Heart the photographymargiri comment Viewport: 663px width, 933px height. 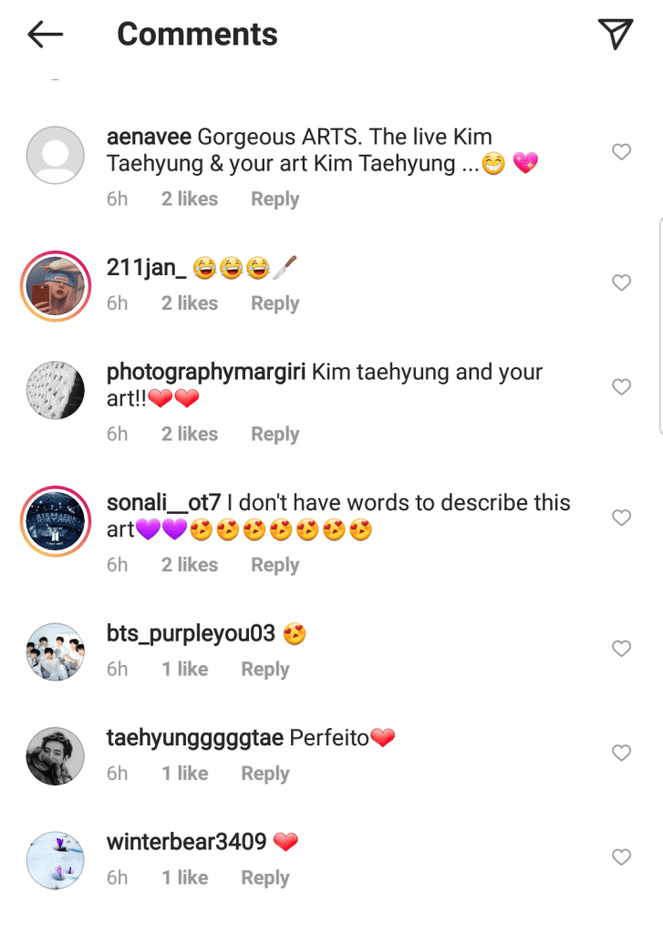click(x=621, y=387)
